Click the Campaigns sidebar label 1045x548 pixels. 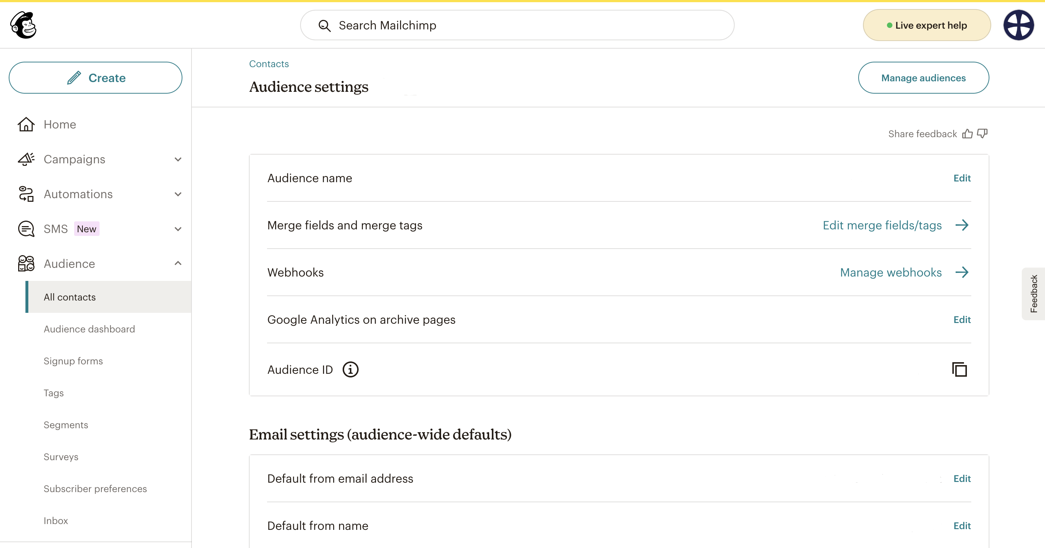74,159
